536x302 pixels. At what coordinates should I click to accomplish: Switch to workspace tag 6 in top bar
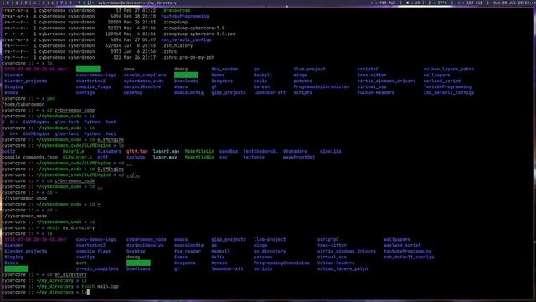tap(52, 3)
